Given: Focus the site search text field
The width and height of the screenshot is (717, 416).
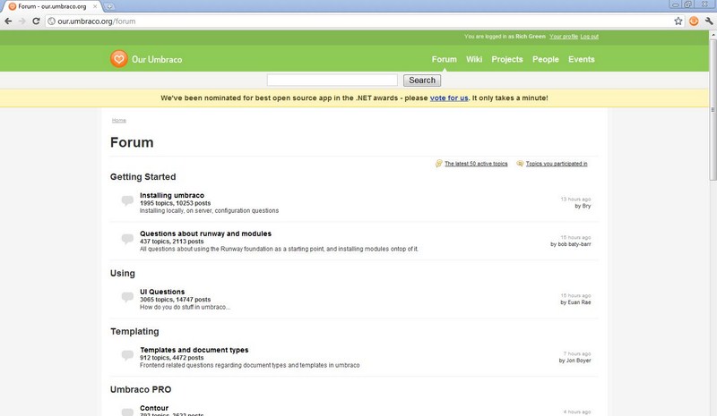Looking at the screenshot, I should [x=333, y=81].
